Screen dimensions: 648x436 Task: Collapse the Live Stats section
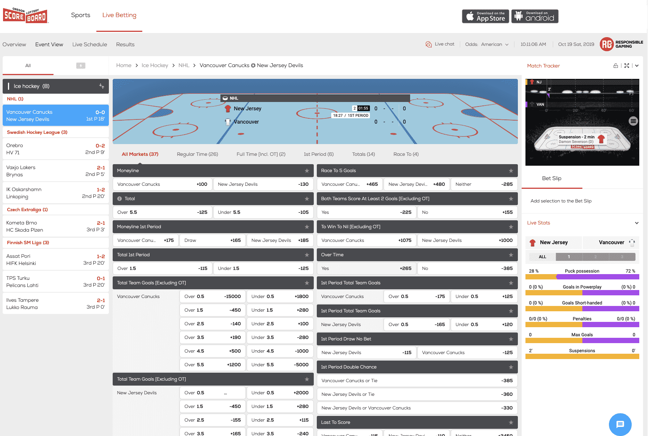tap(637, 223)
